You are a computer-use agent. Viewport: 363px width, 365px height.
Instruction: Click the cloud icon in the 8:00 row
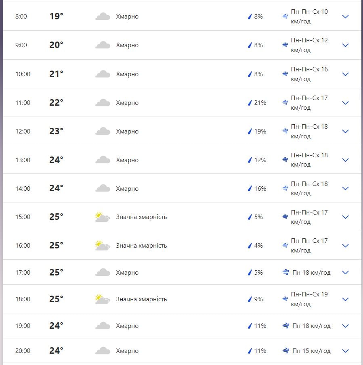click(x=103, y=17)
